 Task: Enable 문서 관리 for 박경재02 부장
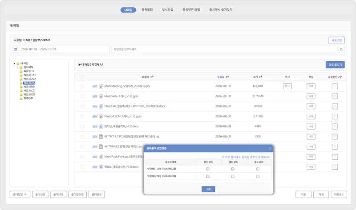point(208,176)
